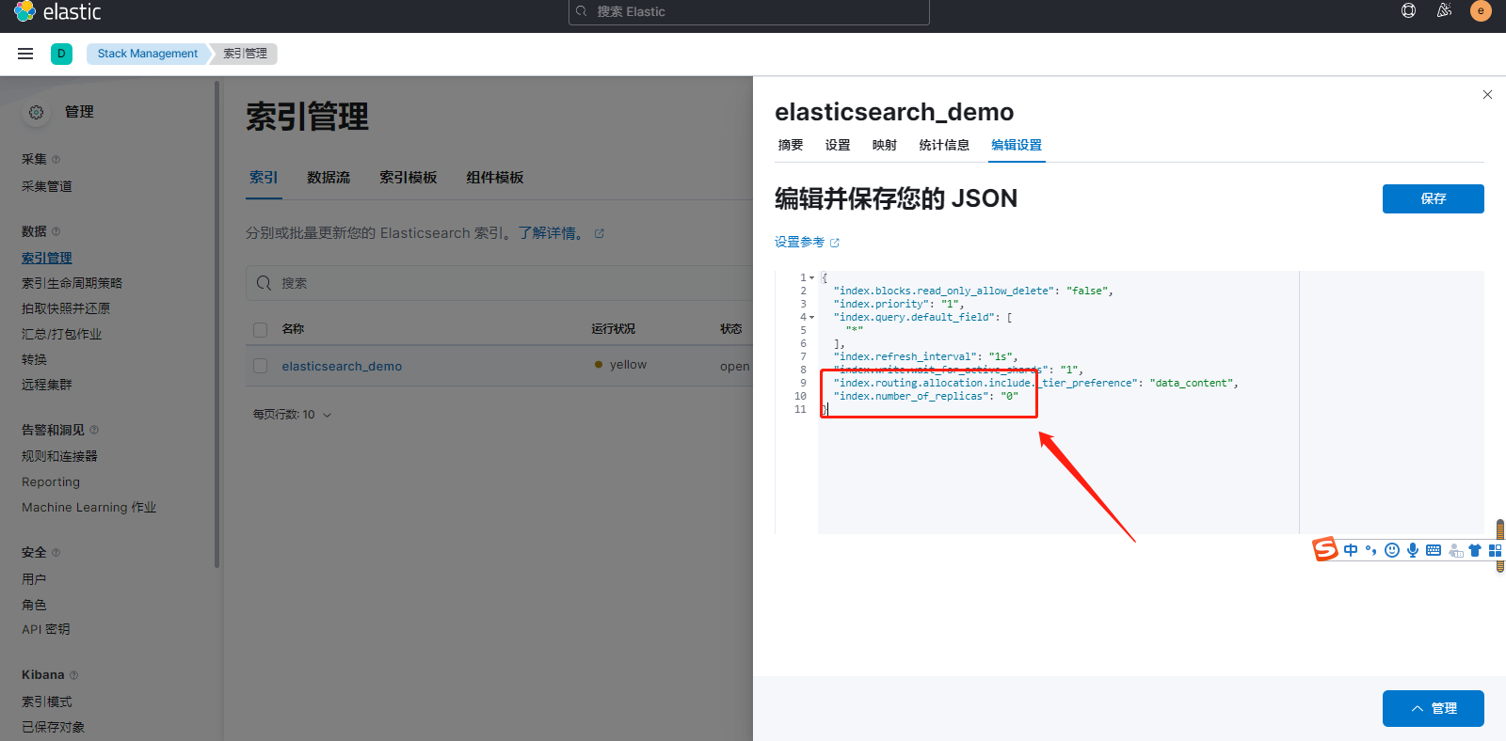Tick the elasticsearch_demo row checkbox
This screenshot has width=1506, height=741.
(260, 366)
